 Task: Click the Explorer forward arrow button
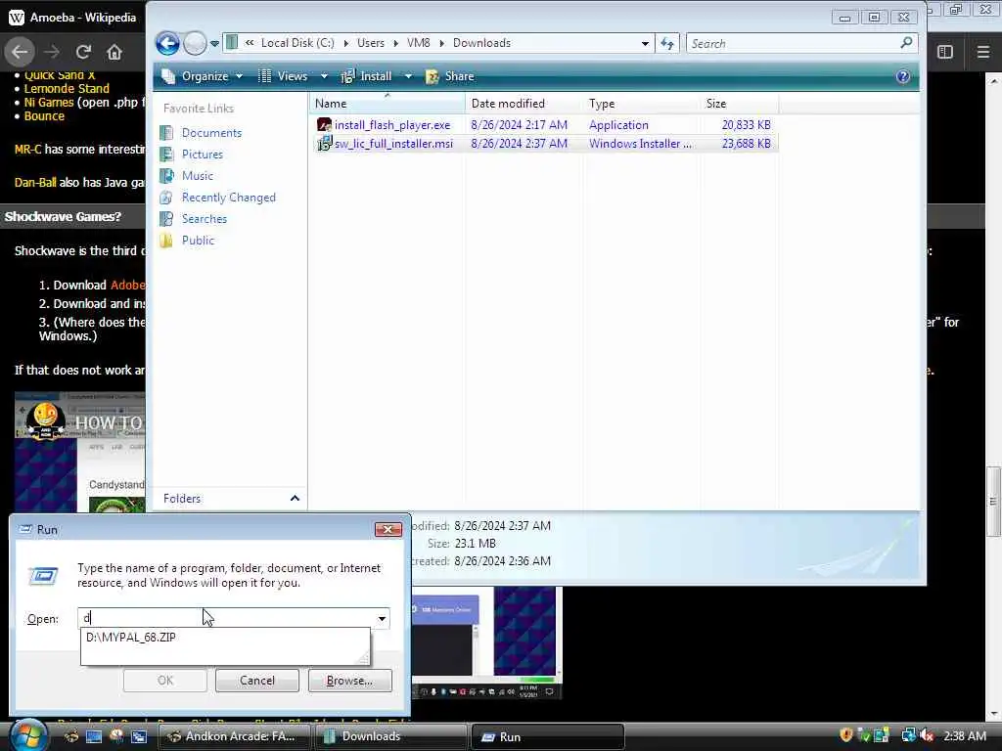tap(195, 43)
